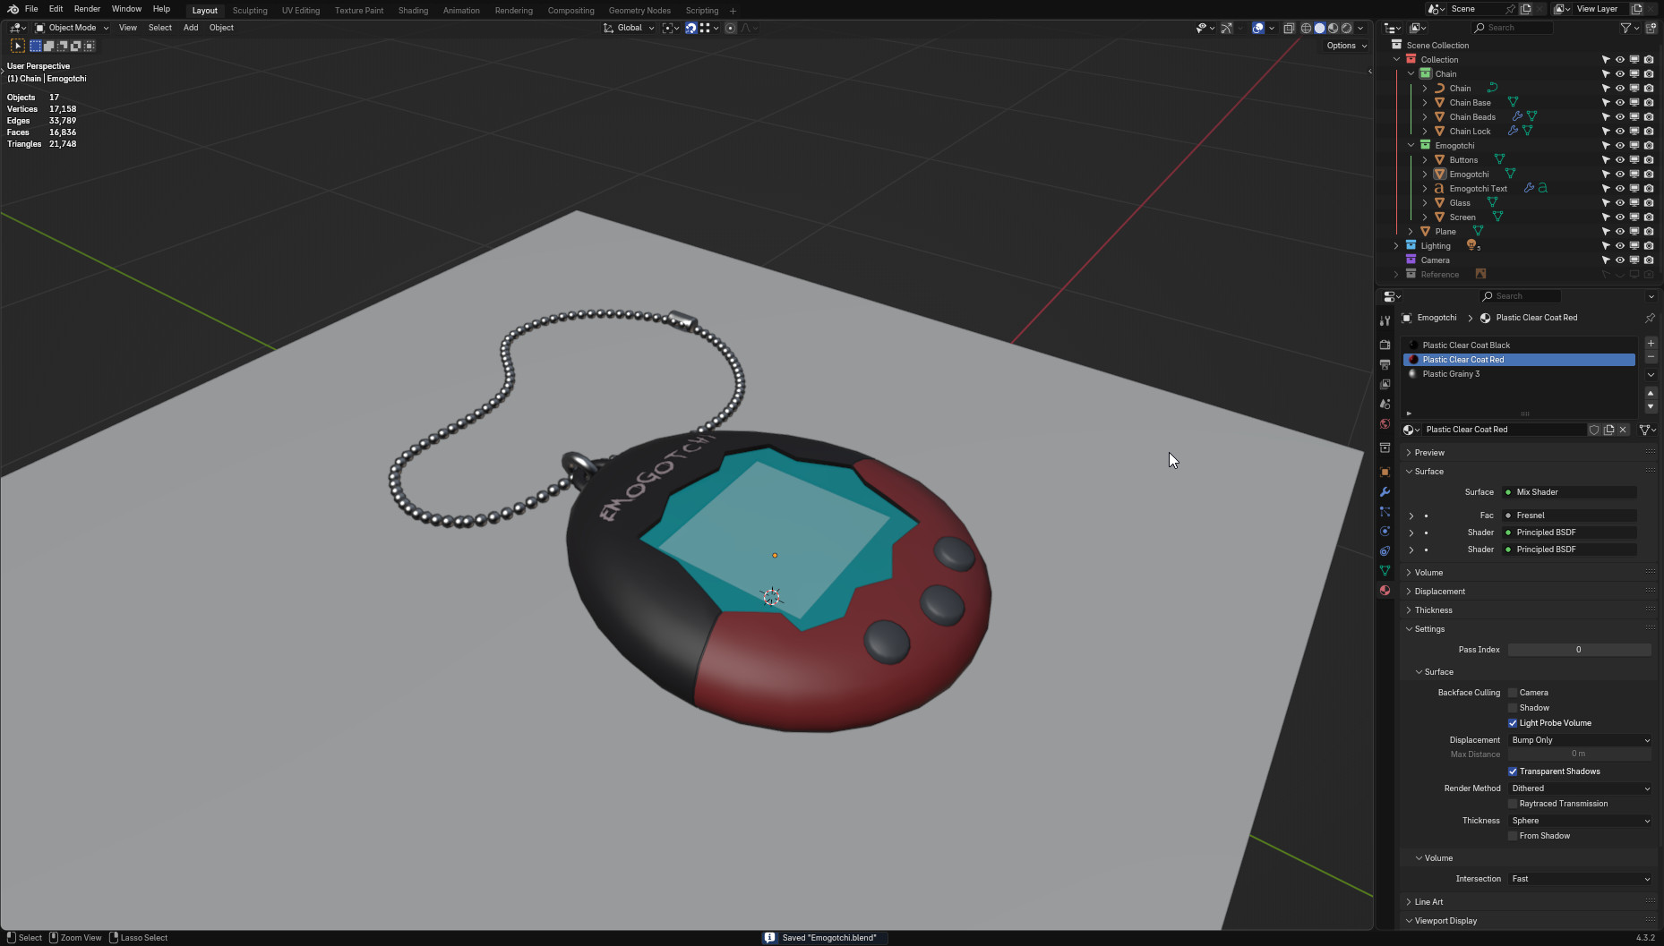Open the Tool properties tab
Screen dimensions: 1664x946
click(x=1385, y=320)
